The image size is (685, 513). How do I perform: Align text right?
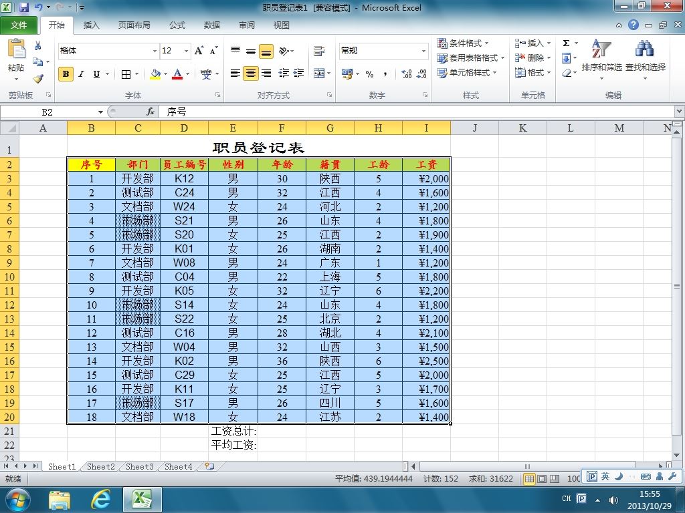click(266, 73)
